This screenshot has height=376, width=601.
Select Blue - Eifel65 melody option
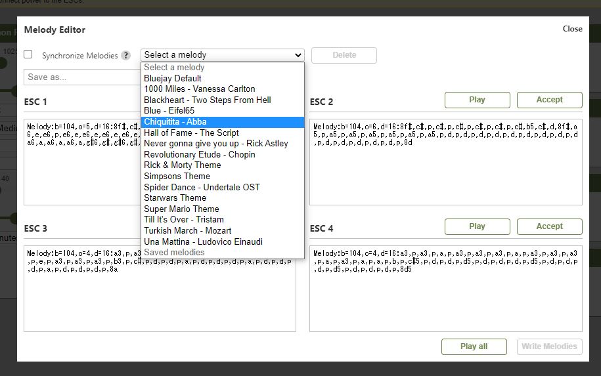223,111
